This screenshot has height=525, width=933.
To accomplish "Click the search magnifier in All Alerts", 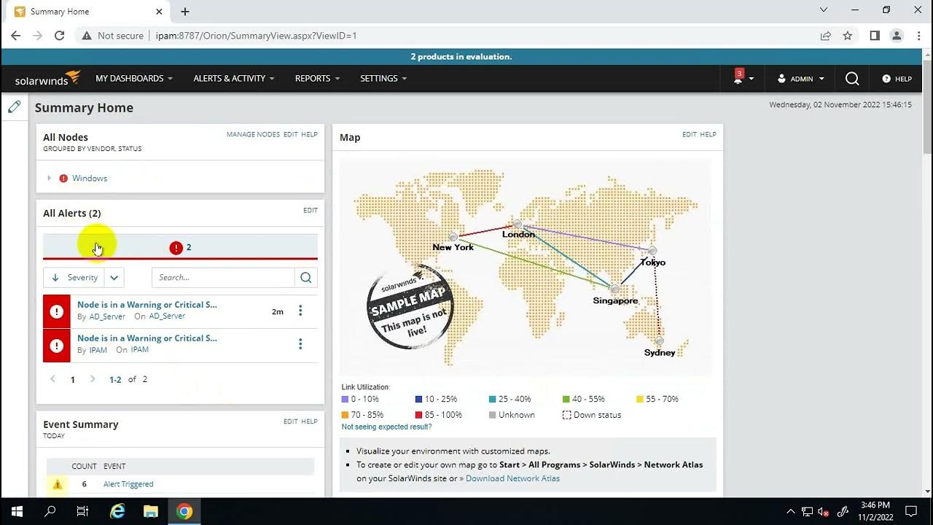I will coord(306,277).
